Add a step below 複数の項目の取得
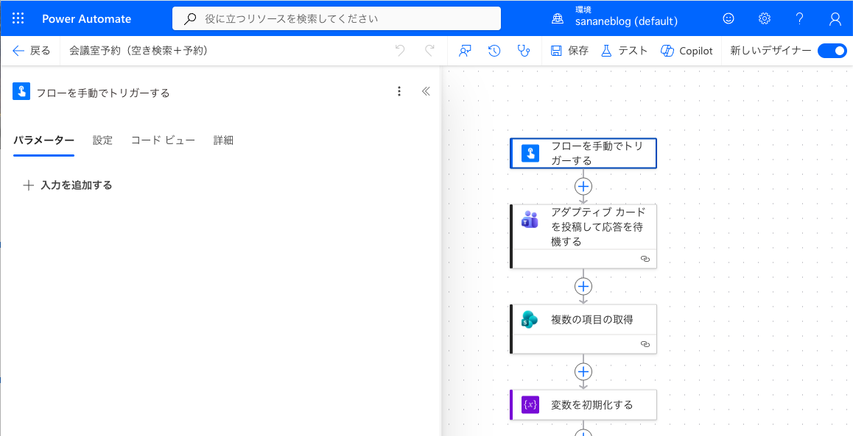 pos(583,371)
